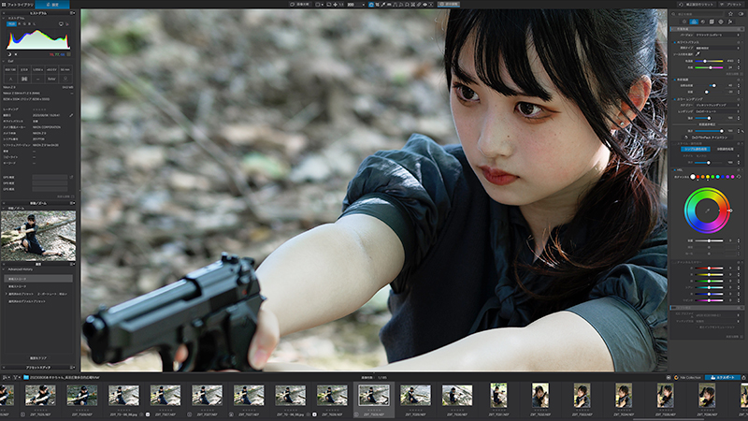Open the Light palette tab icon
The width and height of the screenshot is (748, 421).
tap(684, 22)
